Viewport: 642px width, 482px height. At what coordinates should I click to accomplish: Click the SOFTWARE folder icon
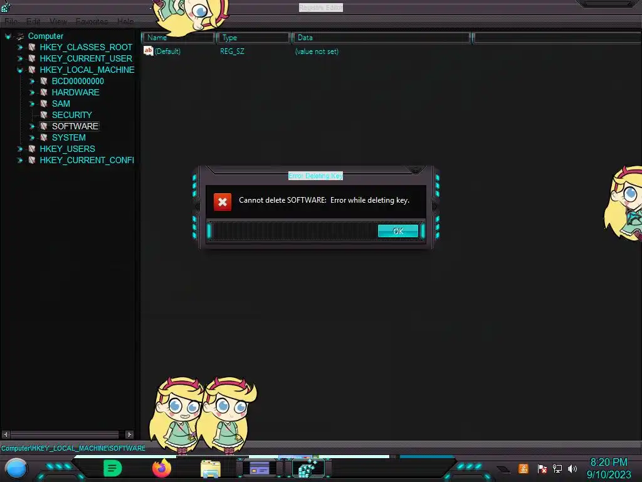coord(44,126)
